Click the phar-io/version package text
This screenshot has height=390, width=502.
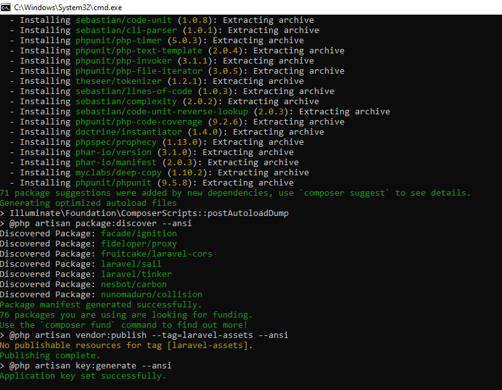coord(114,152)
